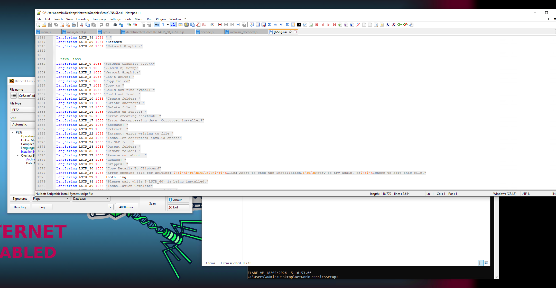Click the red right arrow toolbar icon
The height and width of the screenshot is (288, 556).
[329, 25]
